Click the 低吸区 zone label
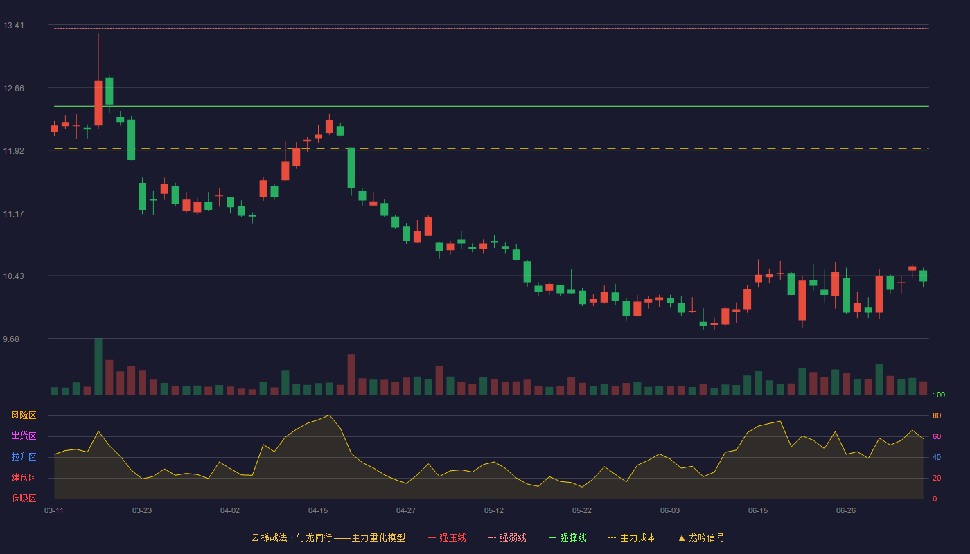 coord(24,498)
